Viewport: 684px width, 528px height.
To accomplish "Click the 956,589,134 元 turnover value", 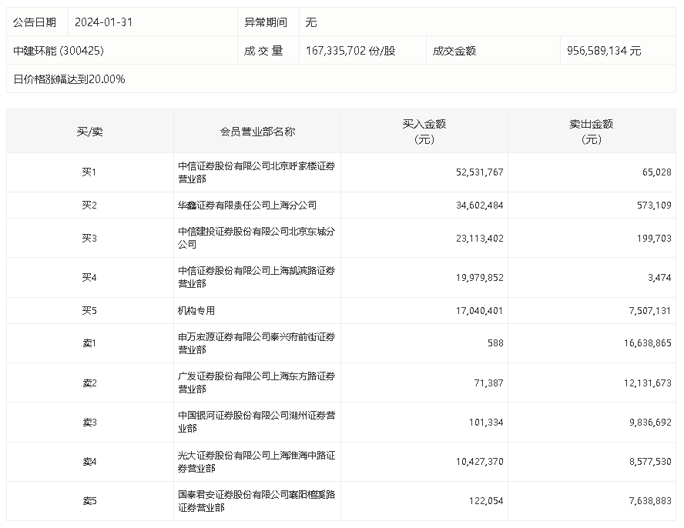I will click(604, 51).
